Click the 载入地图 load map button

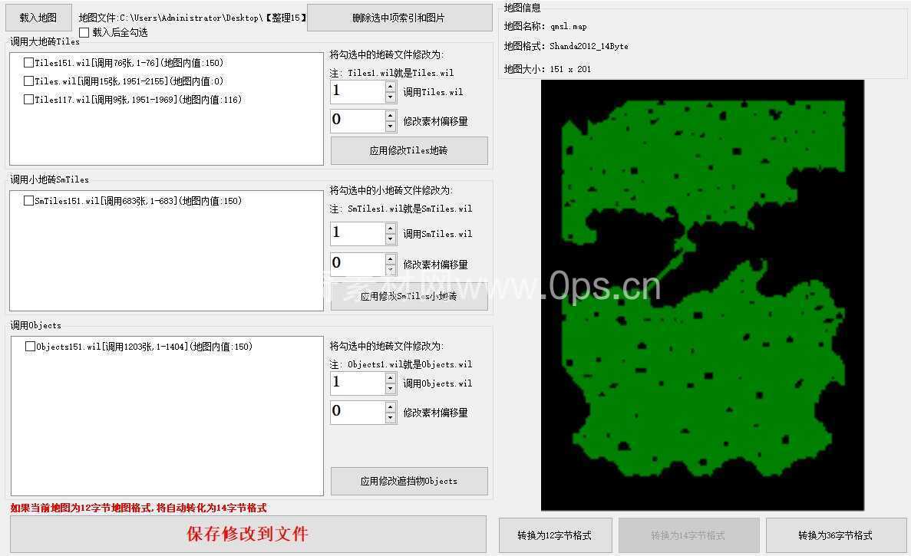38,17
